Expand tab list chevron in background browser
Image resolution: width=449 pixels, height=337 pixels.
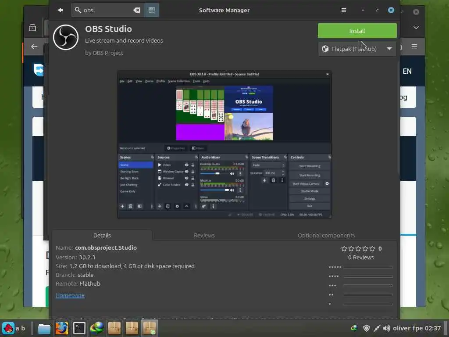click(x=416, y=28)
